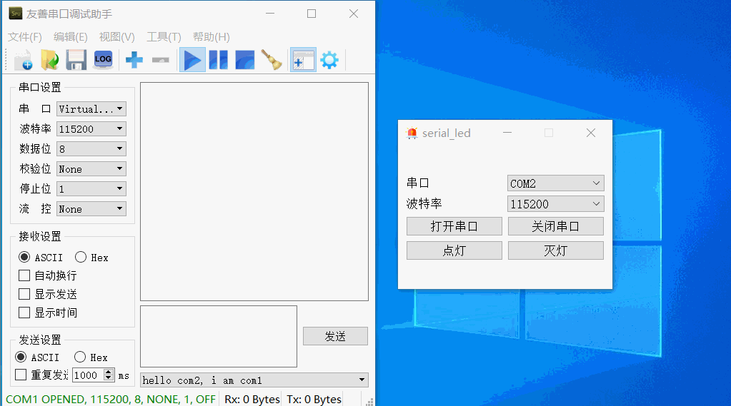
Task: Click 打开串口 in serial_led
Action: tap(454, 226)
